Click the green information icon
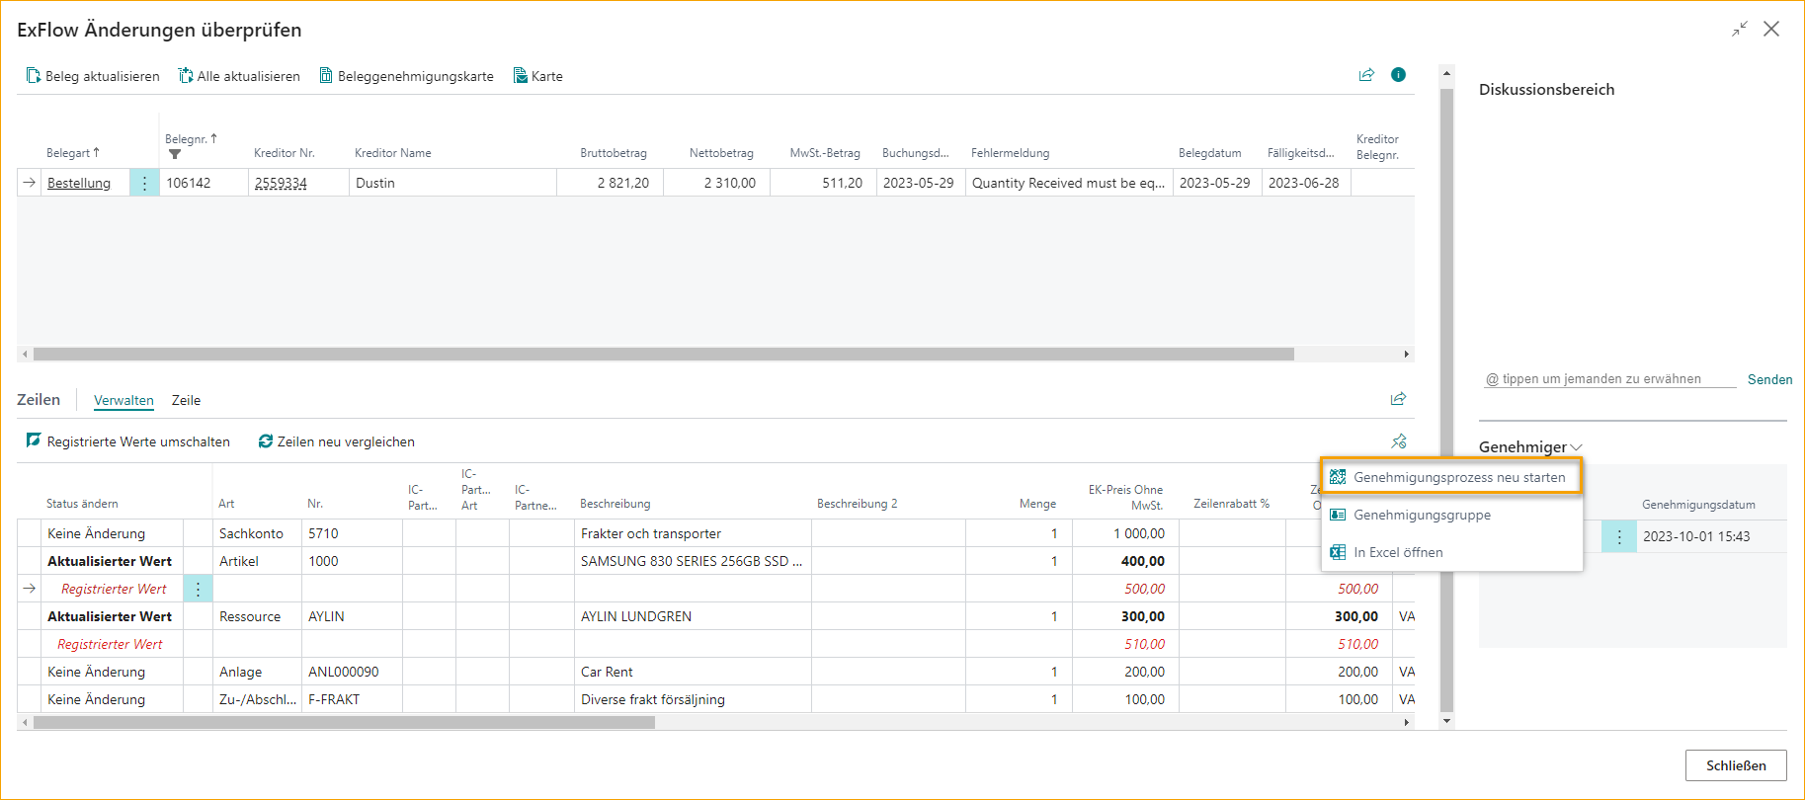 pyautogui.click(x=1398, y=75)
